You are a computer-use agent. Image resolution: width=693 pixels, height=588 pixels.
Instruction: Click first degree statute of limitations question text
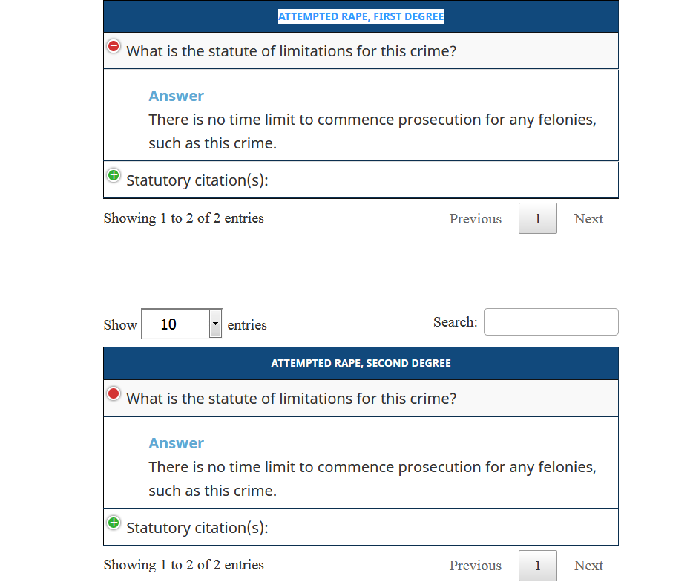292,51
